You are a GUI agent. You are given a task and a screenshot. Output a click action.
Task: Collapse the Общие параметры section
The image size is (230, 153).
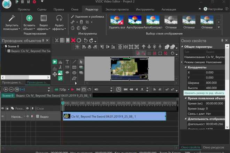point(182,47)
